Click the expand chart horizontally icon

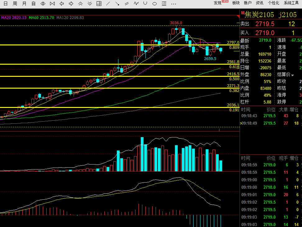pyautogui.click(x=43, y=3)
